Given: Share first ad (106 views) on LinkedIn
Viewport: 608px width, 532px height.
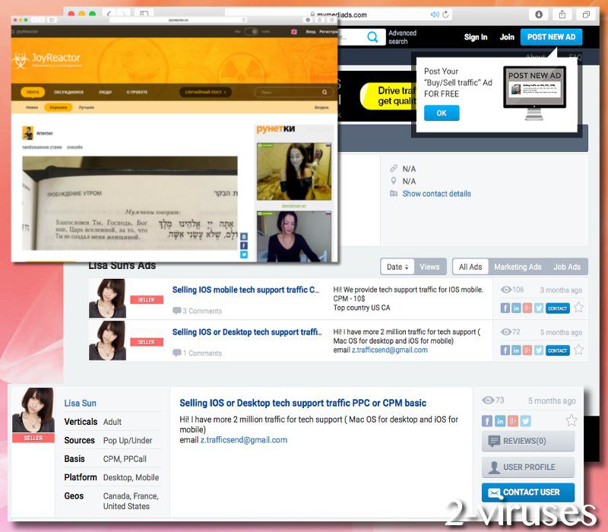Looking at the screenshot, I should [x=516, y=308].
